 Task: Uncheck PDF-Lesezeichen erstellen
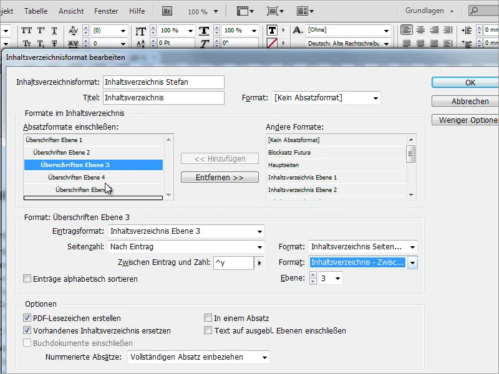coord(27,318)
